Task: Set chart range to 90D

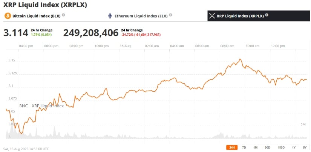Action: click(x=268, y=147)
